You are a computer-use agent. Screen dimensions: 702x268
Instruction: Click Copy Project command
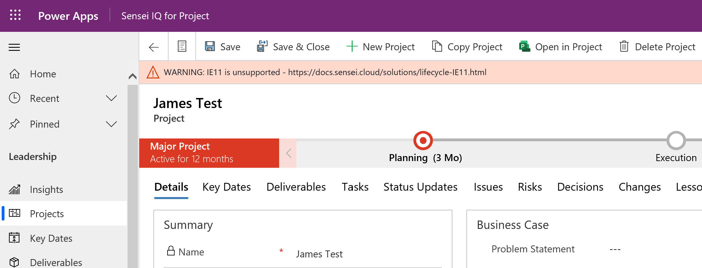467,47
